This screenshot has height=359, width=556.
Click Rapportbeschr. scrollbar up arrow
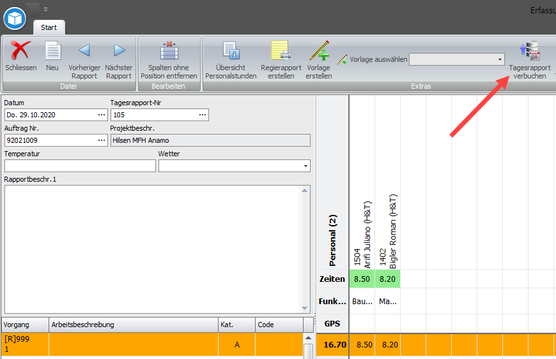tap(305, 190)
